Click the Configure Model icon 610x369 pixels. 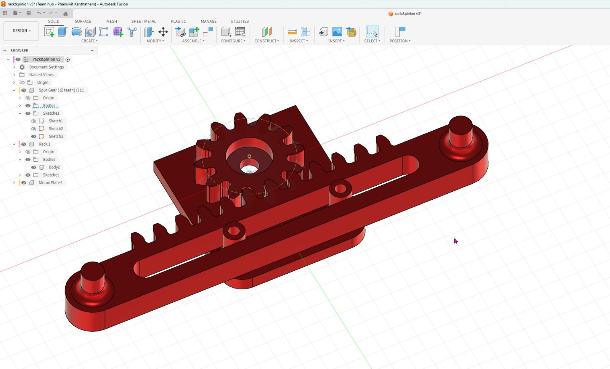[x=226, y=32]
